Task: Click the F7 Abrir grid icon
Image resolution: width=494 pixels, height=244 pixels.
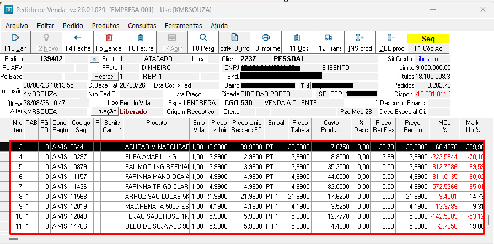Action: pyautogui.click(x=172, y=38)
